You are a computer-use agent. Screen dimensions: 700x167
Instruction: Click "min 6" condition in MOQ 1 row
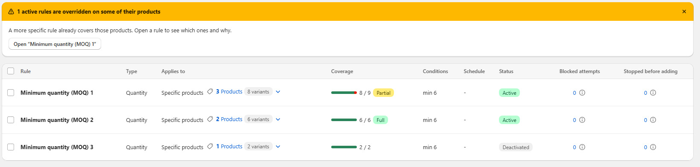click(430, 93)
